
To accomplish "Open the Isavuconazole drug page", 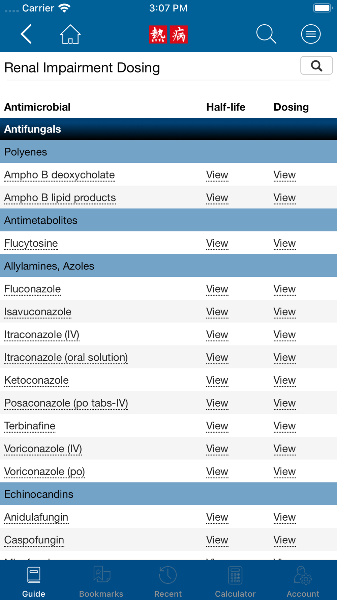I will click(x=38, y=312).
